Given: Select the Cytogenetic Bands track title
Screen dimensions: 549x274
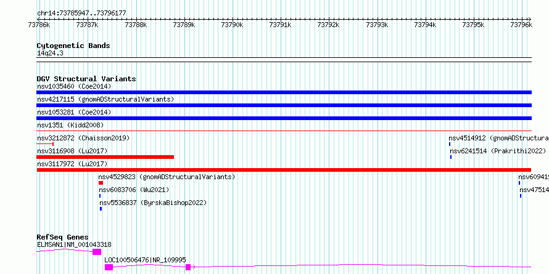Looking at the screenshot, I should point(73,46).
